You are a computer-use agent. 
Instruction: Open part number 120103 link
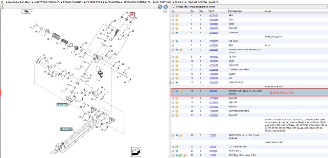(x=212, y=155)
